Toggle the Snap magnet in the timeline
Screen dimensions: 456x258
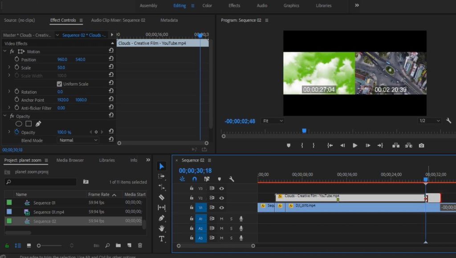coord(195,179)
